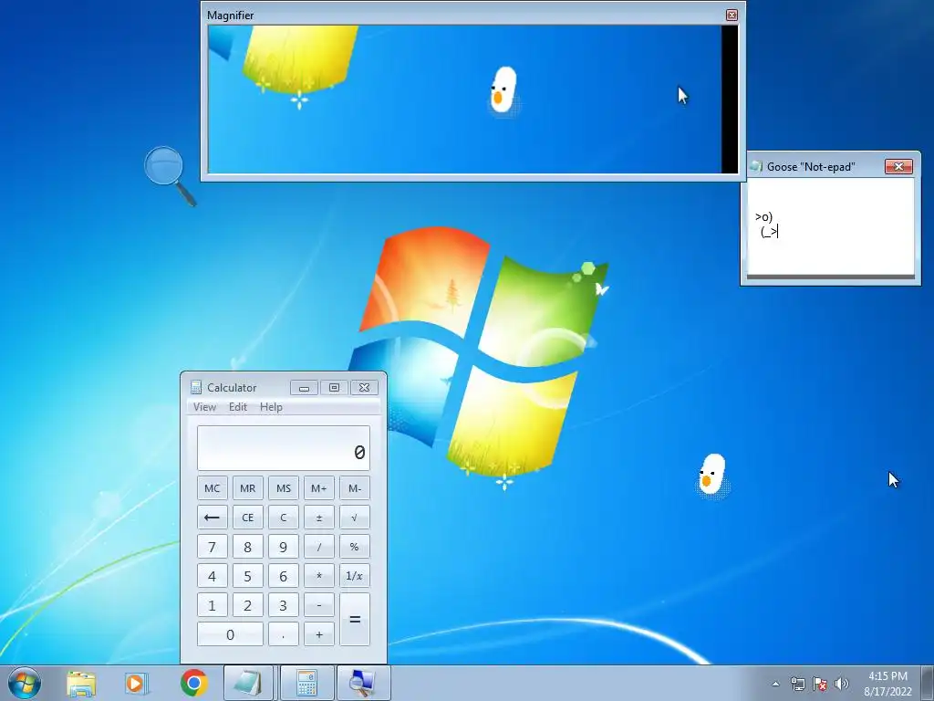The image size is (934, 701).
Task: Click the CE clear entry button
Action: tap(248, 518)
